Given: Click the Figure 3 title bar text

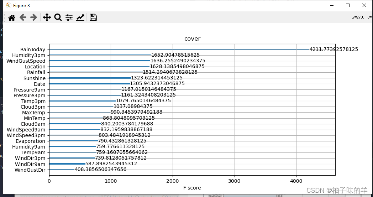Looking at the screenshot, I should click(22, 5).
